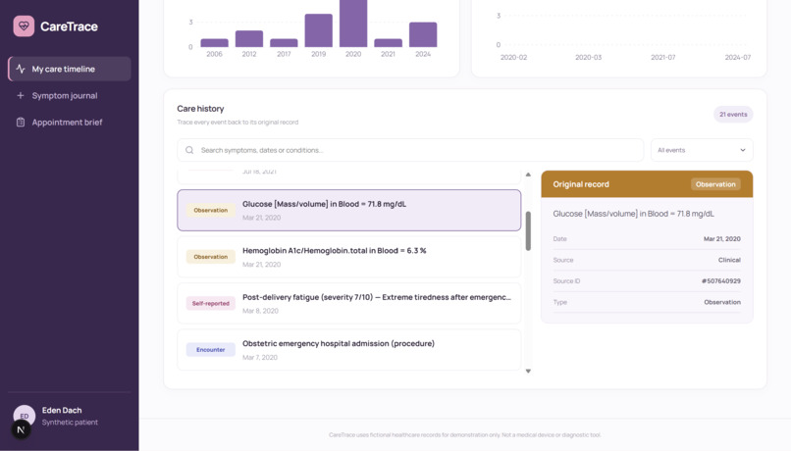Click the Eden Dach user name
This screenshot has height=451, width=791.
point(62,410)
